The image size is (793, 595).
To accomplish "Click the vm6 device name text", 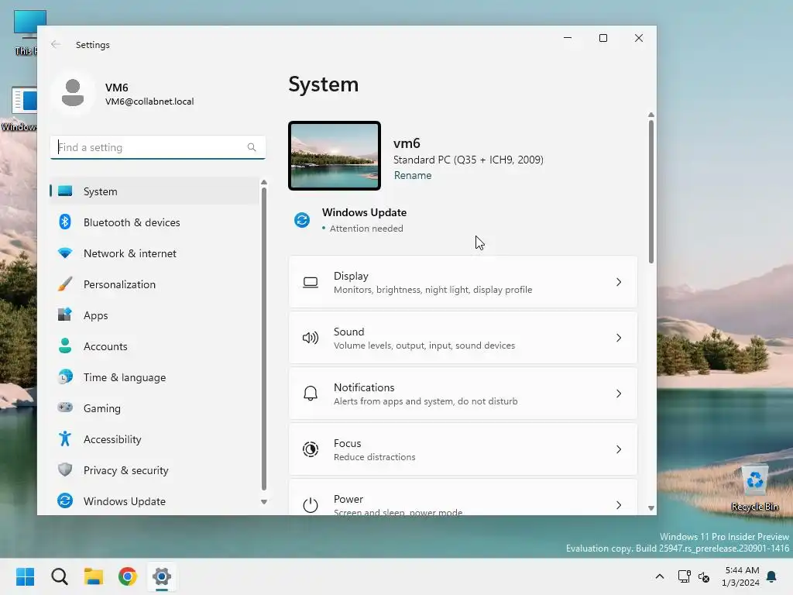I will click(407, 143).
